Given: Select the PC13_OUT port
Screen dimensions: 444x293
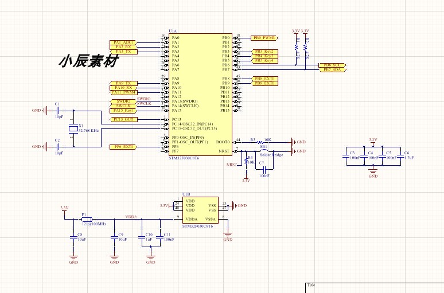Looking at the screenshot, I should [123, 119].
